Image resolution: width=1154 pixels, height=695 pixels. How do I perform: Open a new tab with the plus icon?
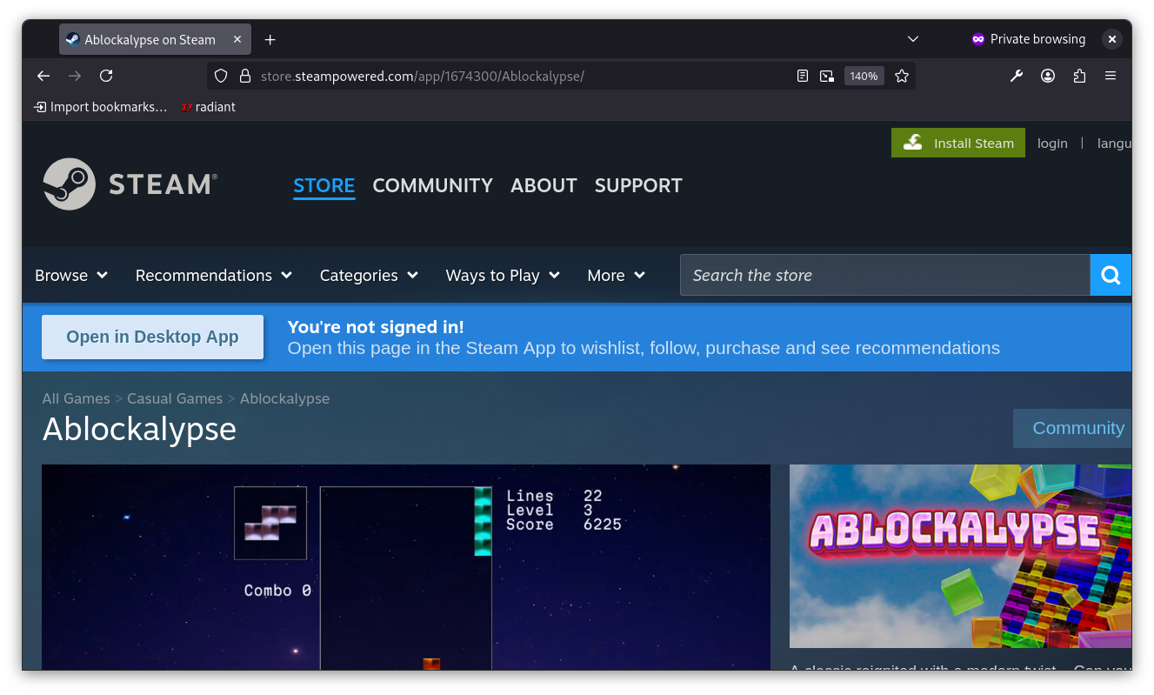click(x=270, y=39)
